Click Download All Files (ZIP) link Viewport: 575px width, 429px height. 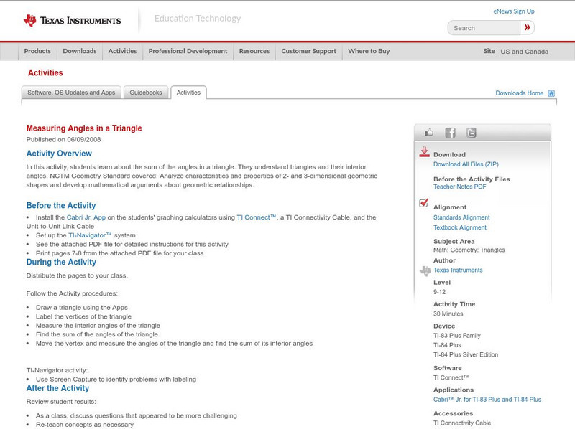click(x=466, y=164)
